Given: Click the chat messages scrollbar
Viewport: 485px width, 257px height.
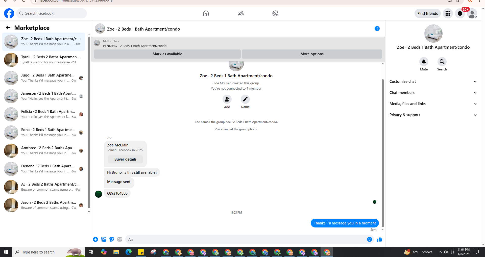Looking at the screenshot, I should pyautogui.click(x=383, y=153).
